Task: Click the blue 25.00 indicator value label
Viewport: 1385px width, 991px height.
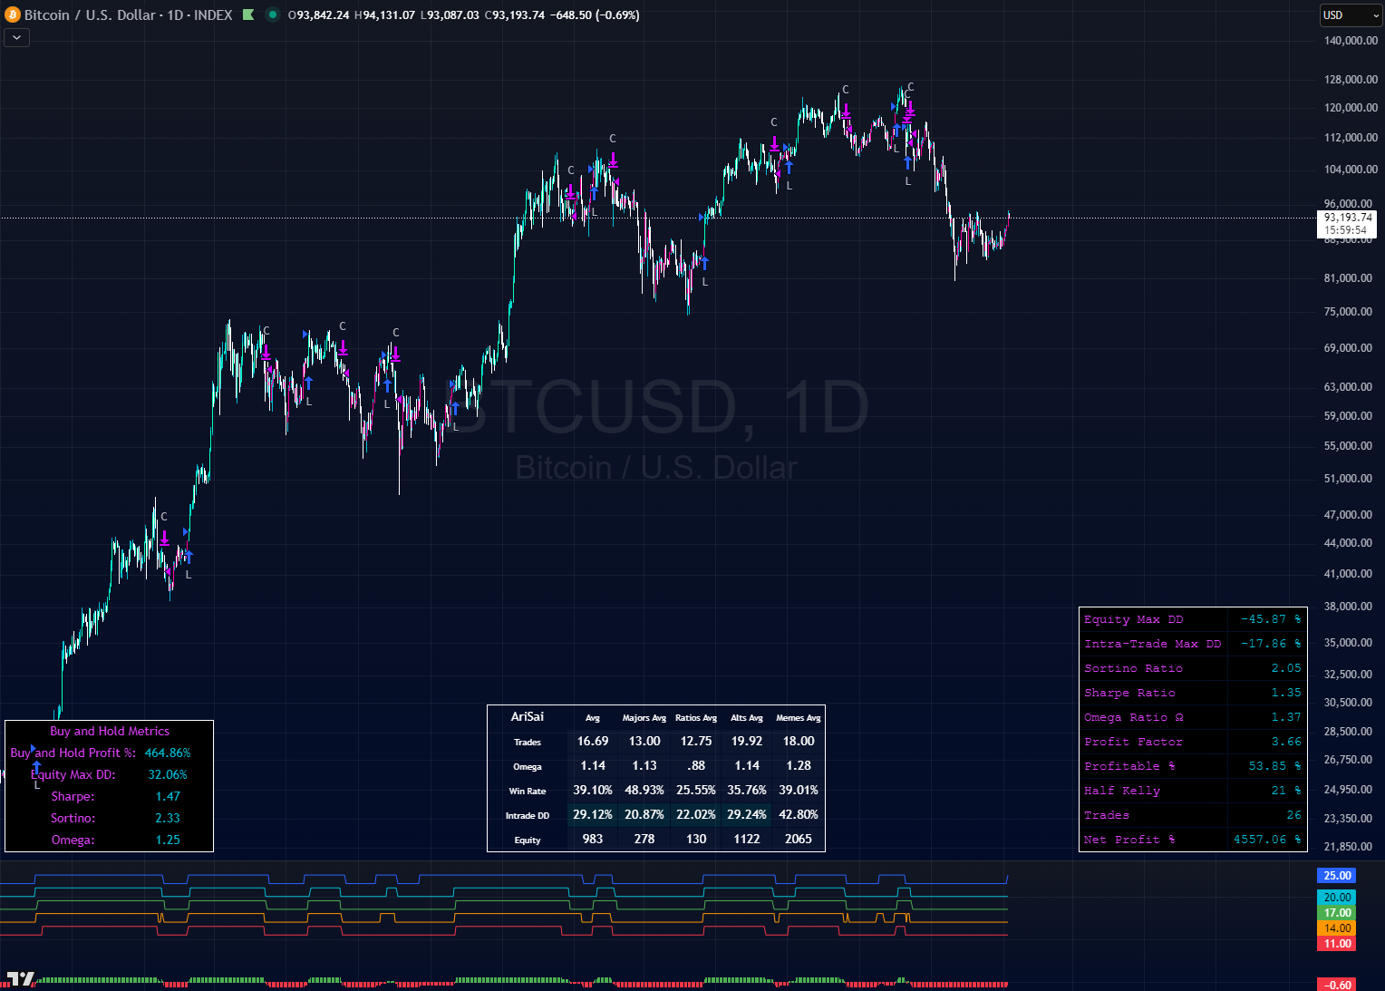Action: (1337, 875)
